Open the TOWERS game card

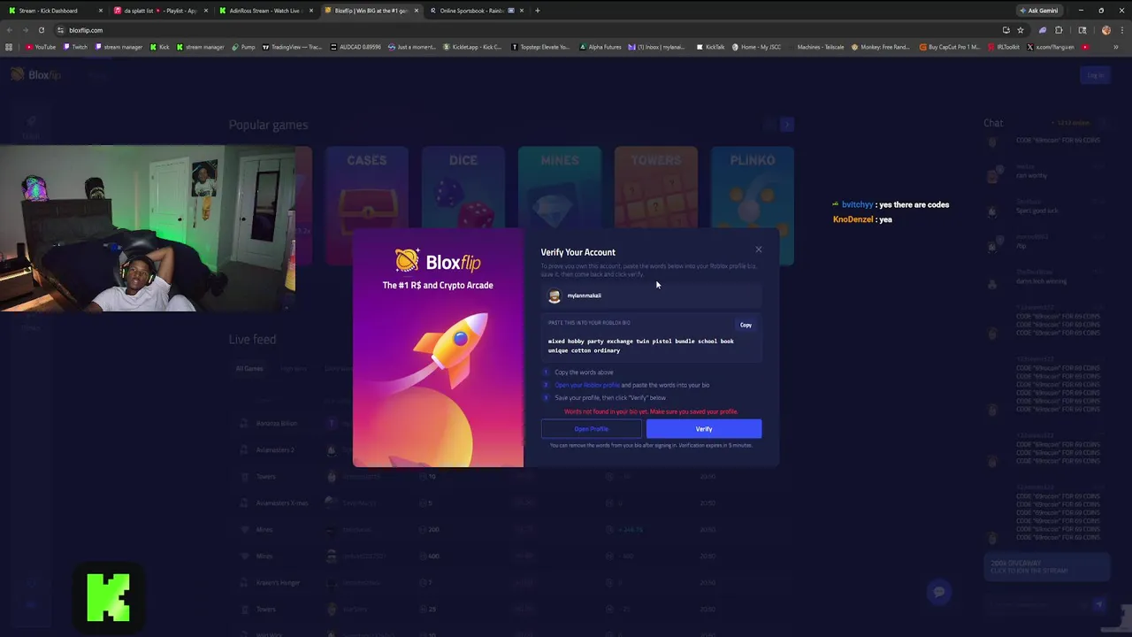click(x=655, y=205)
